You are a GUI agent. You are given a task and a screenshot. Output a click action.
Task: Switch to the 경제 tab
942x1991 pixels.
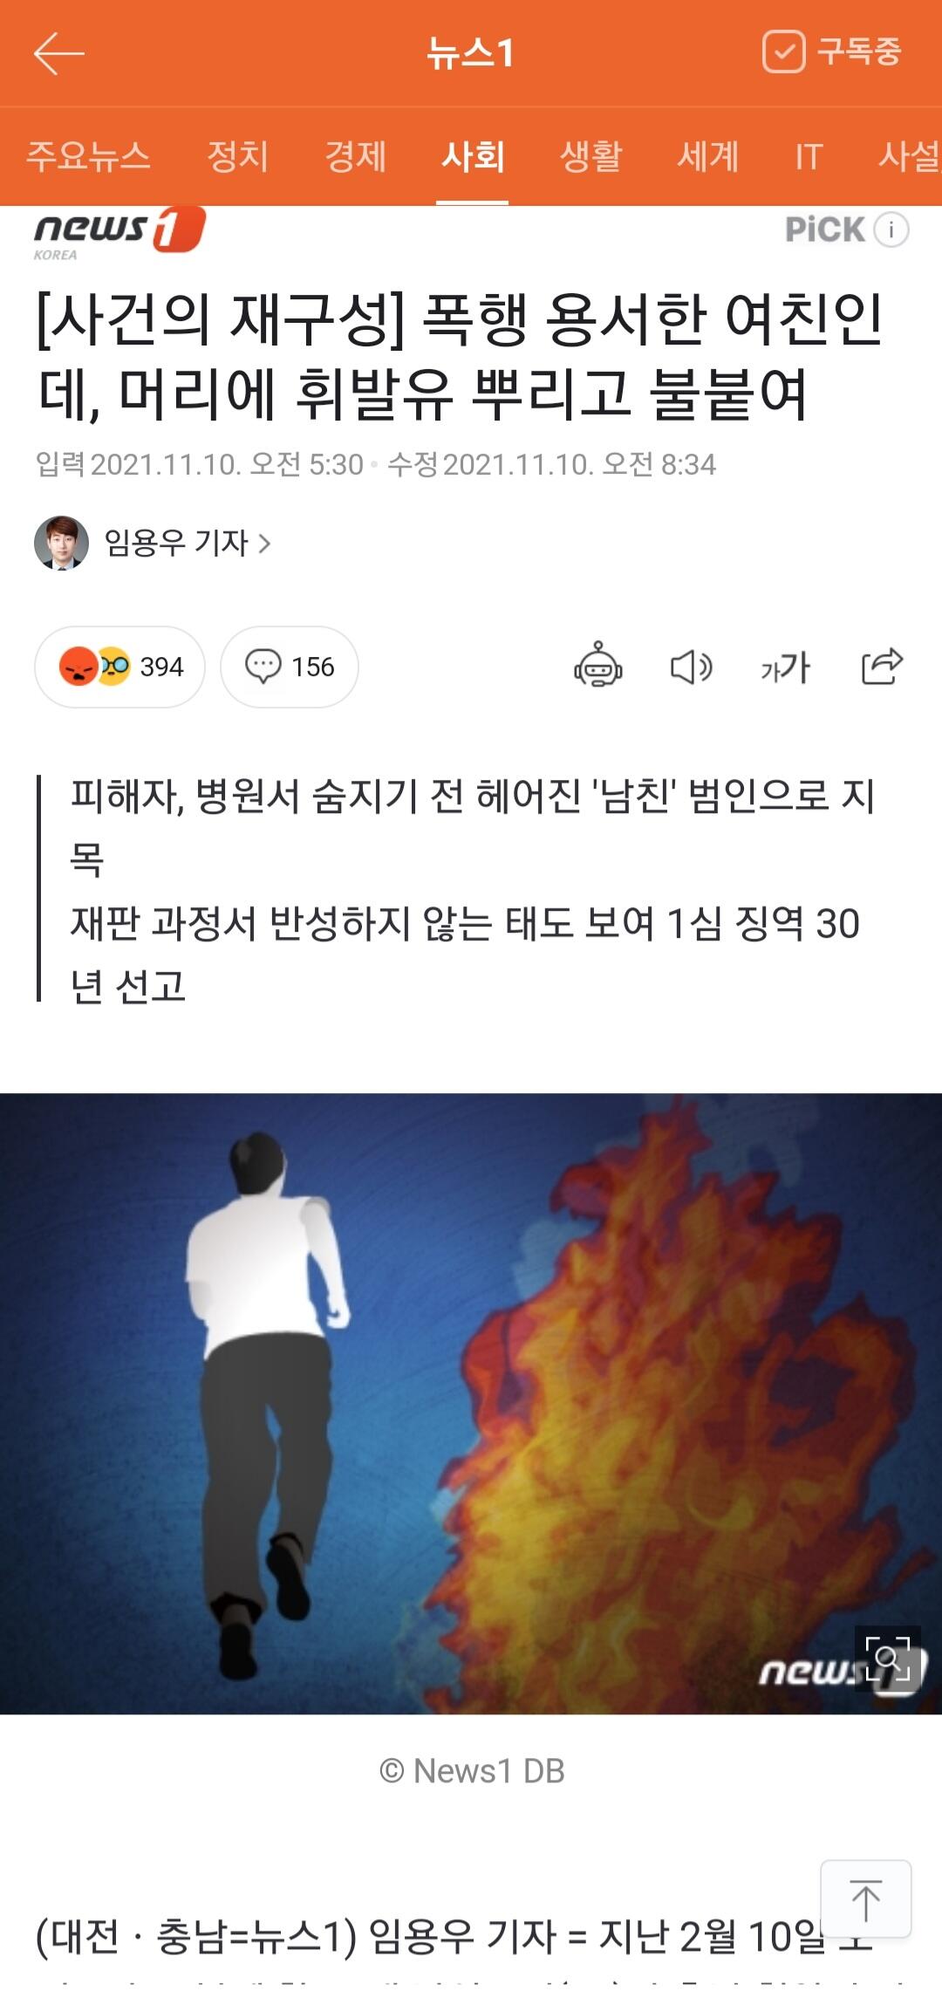pos(355,157)
